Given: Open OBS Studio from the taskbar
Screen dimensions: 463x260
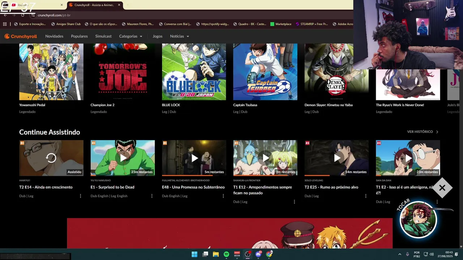Looking at the screenshot, I should (x=247, y=254).
